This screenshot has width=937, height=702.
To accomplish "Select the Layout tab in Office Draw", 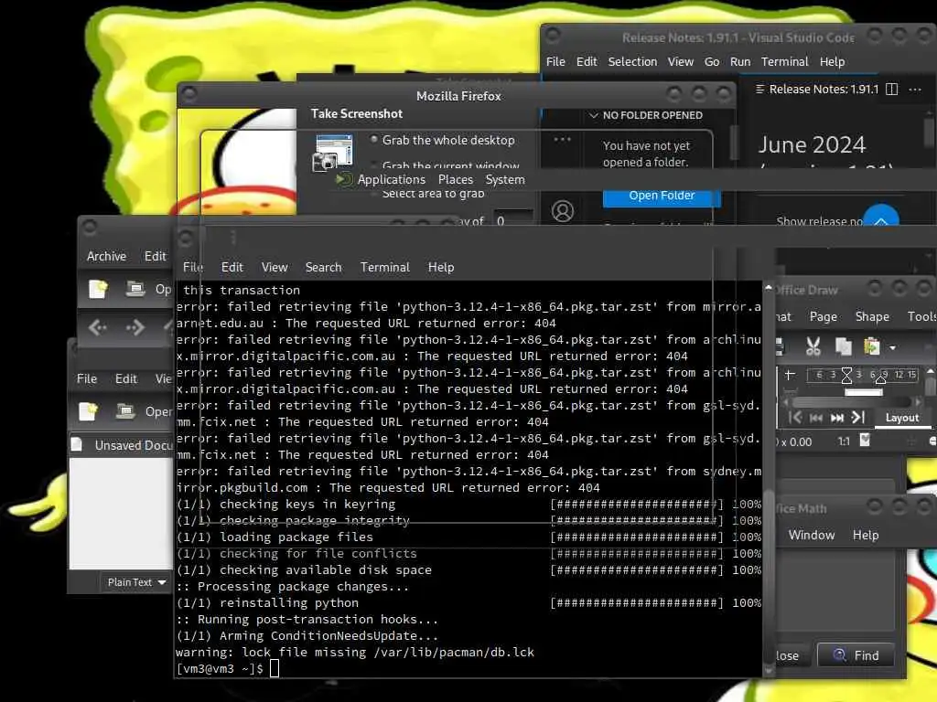I will (x=901, y=418).
